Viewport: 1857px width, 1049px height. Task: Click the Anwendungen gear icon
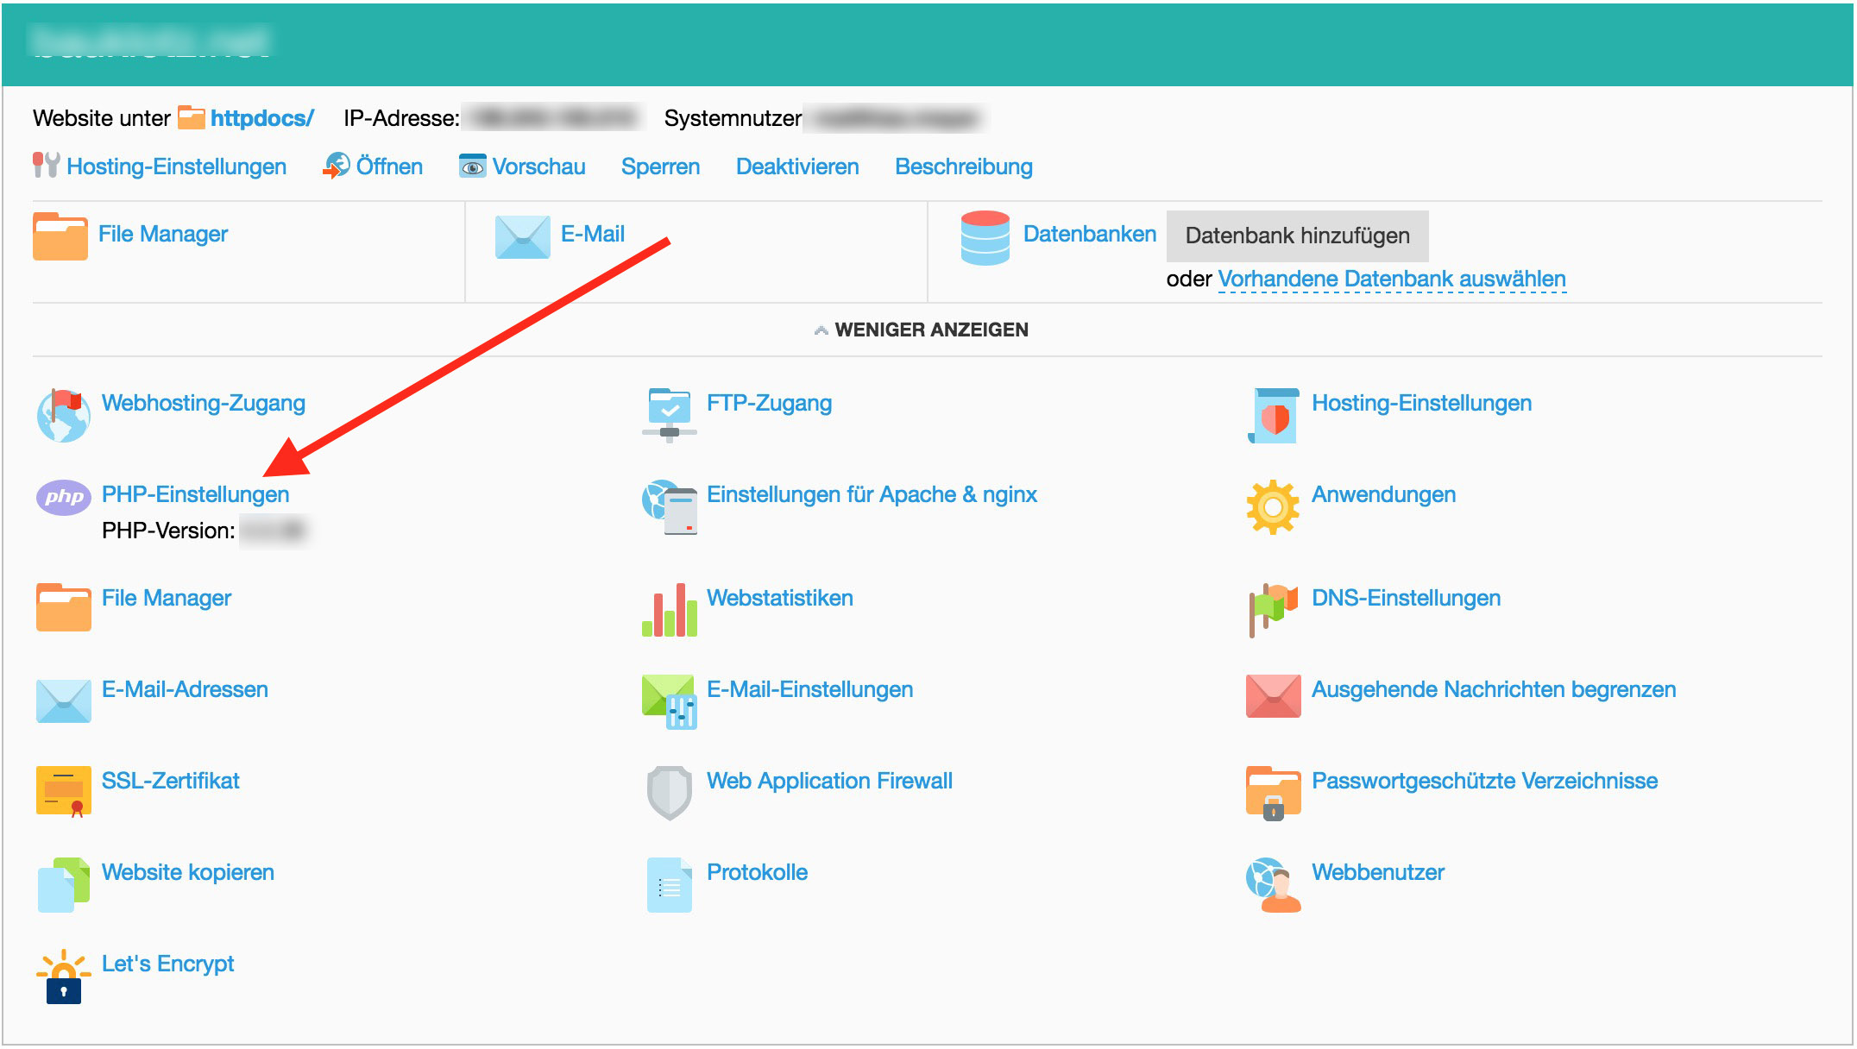[1273, 506]
